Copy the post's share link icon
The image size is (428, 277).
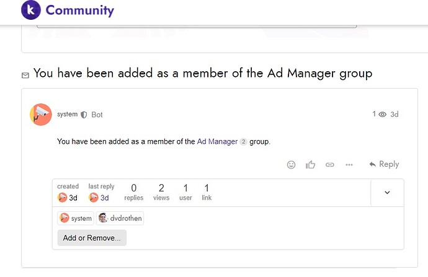click(330, 164)
